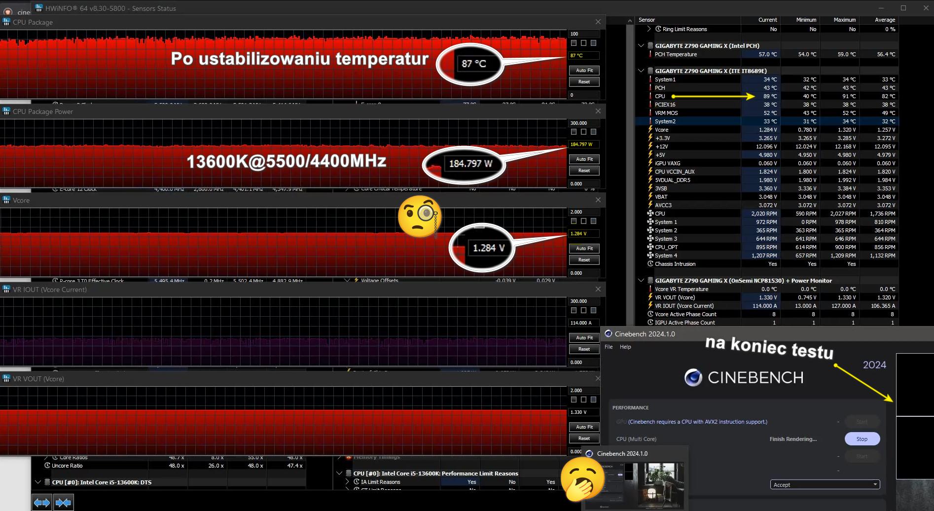Image resolution: width=934 pixels, height=511 pixels.
Task: Click the lightning icon next to Vcore sensor
Action: 650,130
